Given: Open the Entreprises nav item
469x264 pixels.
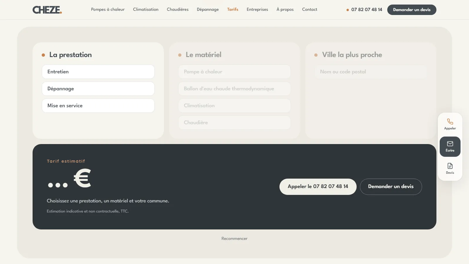Looking at the screenshot, I should (257, 9).
